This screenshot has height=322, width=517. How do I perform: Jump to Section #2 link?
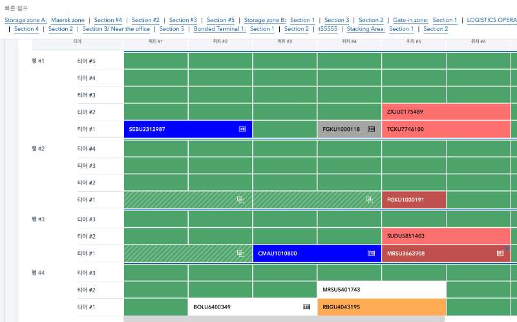click(x=145, y=20)
